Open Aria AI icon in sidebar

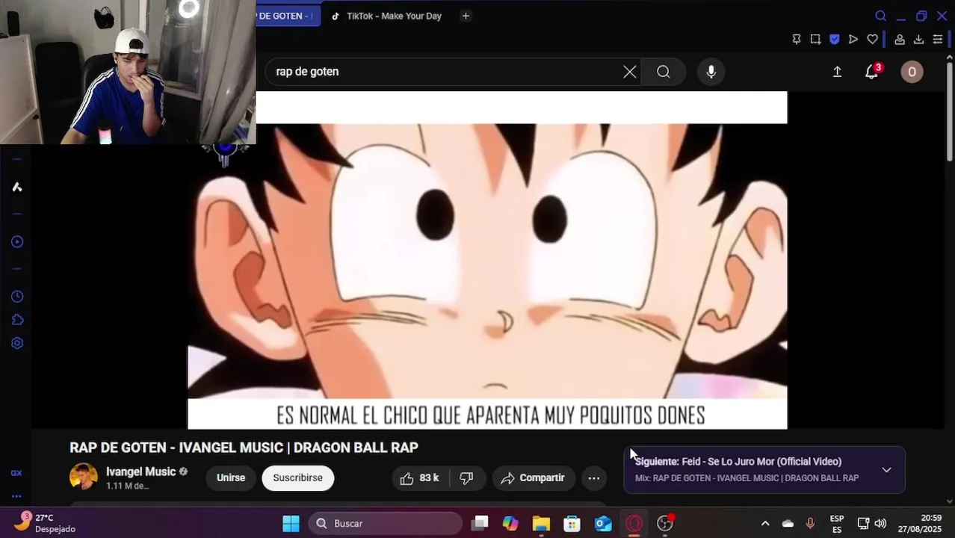[x=16, y=187]
